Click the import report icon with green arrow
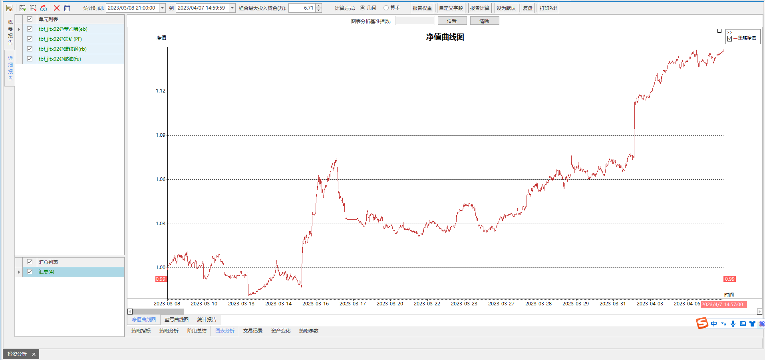 click(x=23, y=8)
